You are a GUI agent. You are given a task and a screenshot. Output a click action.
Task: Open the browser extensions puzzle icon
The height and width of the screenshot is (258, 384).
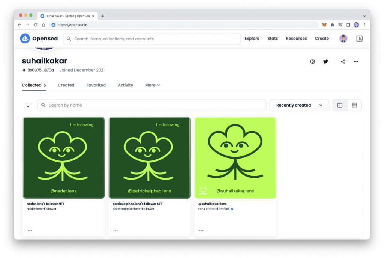tap(332, 25)
